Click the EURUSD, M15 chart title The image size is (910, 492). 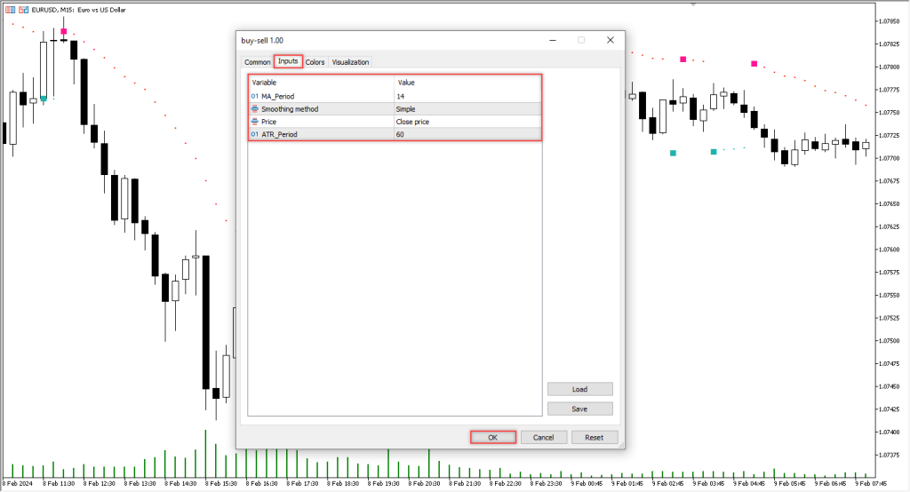click(x=78, y=10)
